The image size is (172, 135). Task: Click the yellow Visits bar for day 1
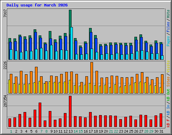point(9,86)
